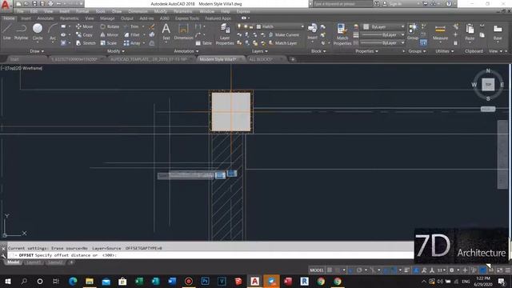The width and height of the screenshot is (512, 288).
Task: Expand the Annotation panel
Action: point(186,51)
